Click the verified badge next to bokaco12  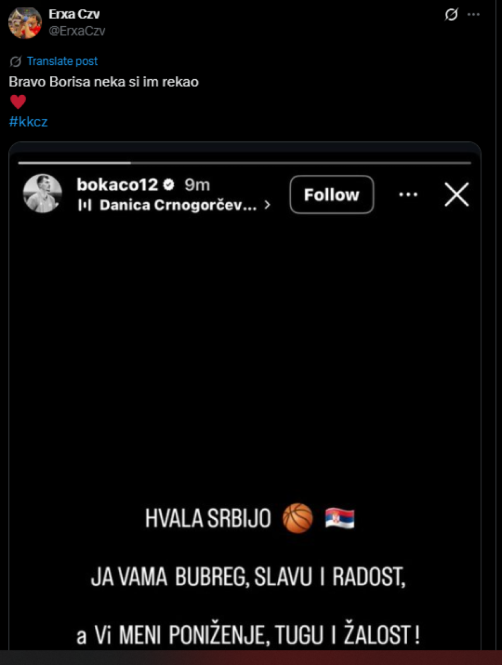[168, 185]
